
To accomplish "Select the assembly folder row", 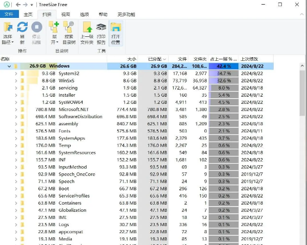I will (x=137, y=124).
